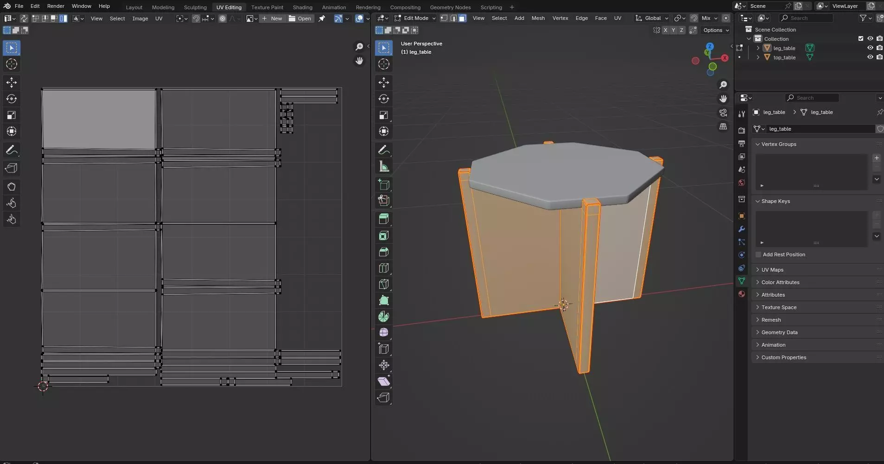Select the UV editor Cursor tool
Screen dimensions: 884x464
[x=12, y=64]
